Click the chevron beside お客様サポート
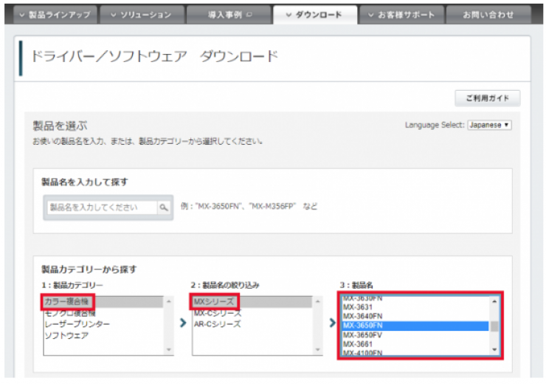546x384 pixels. click(x=371, y=15)
